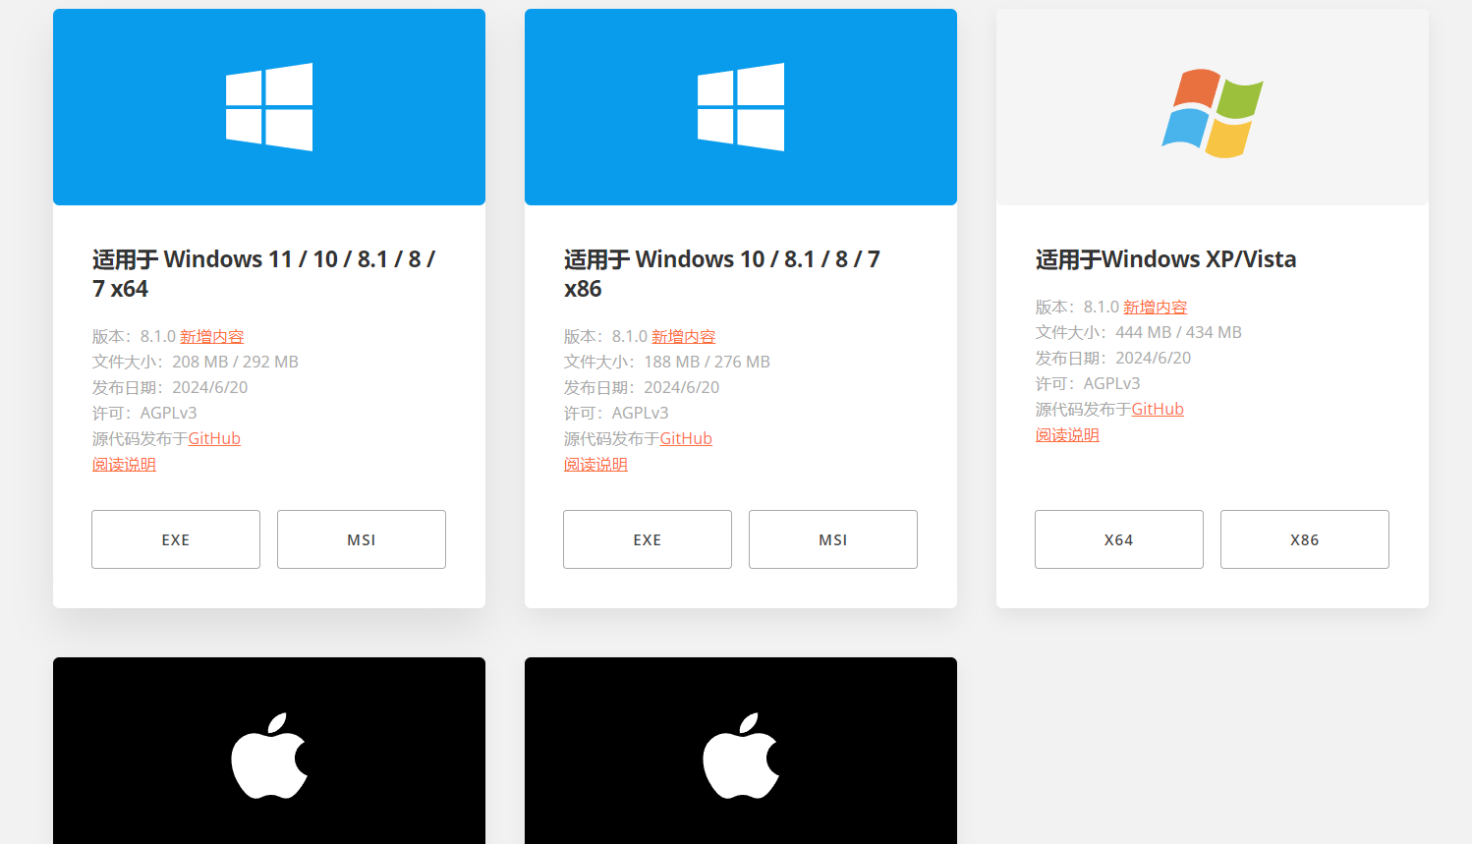Click the Apple logo on the left black card
The height and width of the screenshot is (844, 1472).
[x=269, y=756]
